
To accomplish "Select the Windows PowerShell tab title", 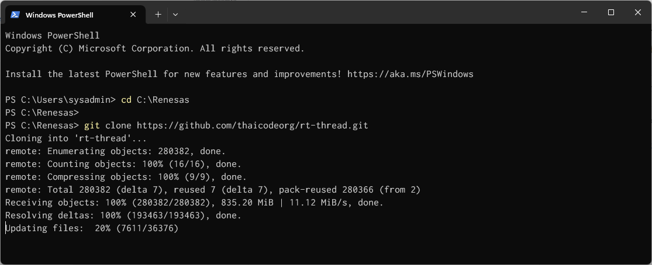I will tap(60, 15).
